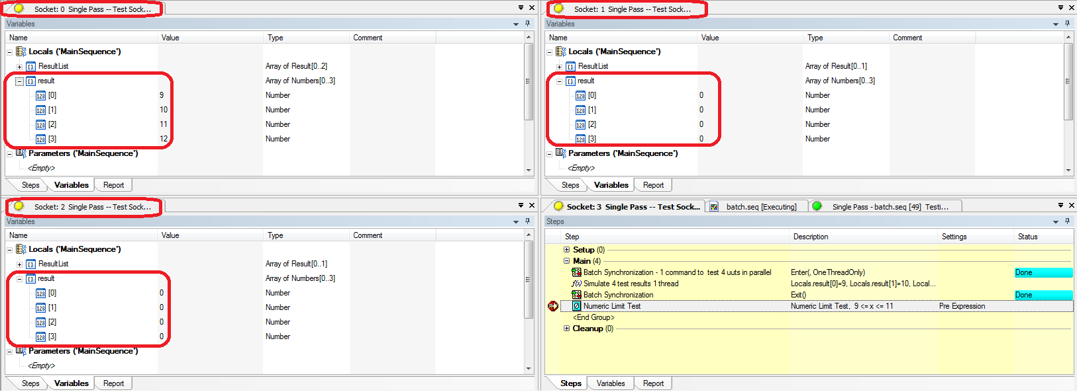The width and height of the screenshot is (1077, 392).
Task: Click Status column header in Steps pane
Action: tap(1044, 237)
